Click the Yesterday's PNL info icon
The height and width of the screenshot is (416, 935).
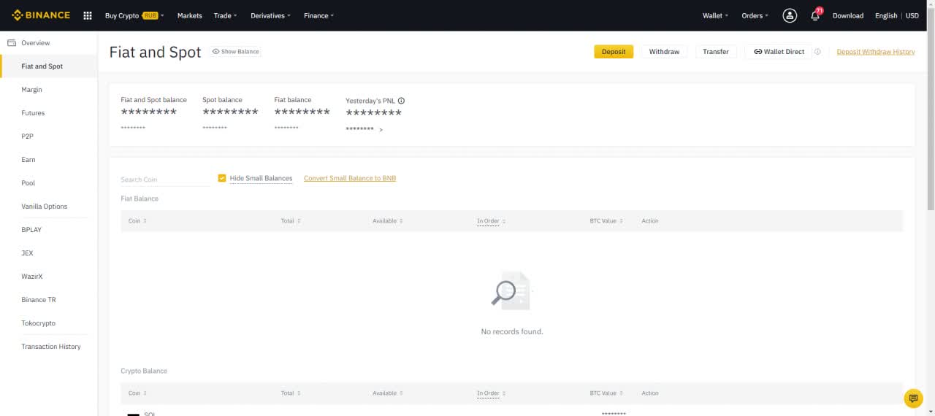click(401, 101)
